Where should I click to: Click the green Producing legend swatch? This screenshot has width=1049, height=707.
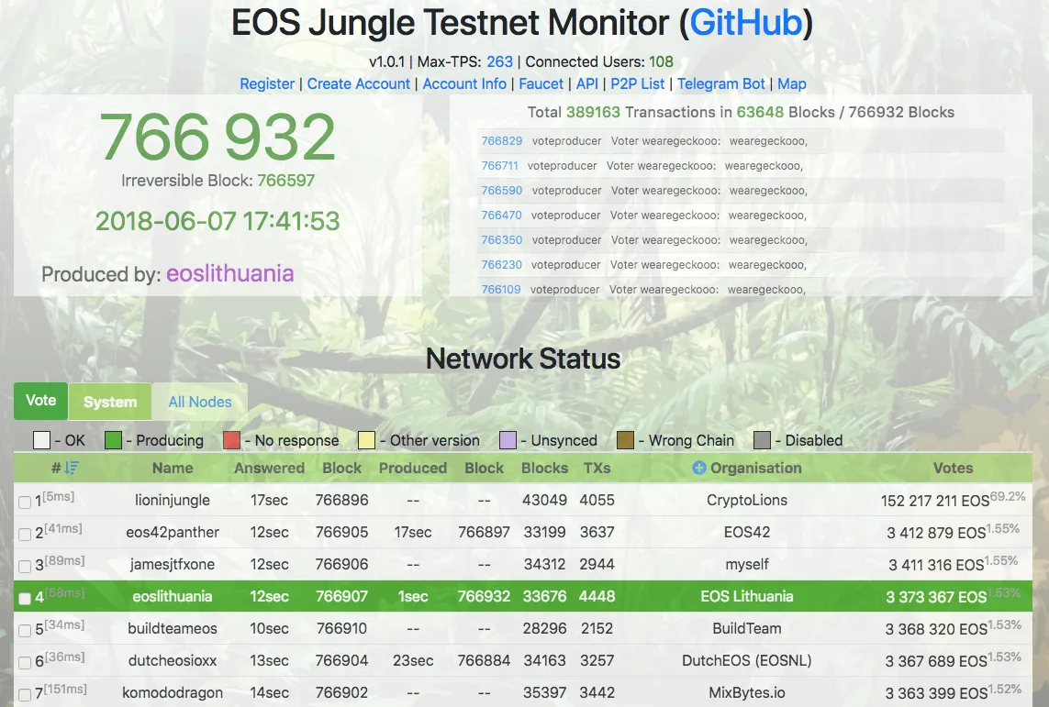(113, 440)
